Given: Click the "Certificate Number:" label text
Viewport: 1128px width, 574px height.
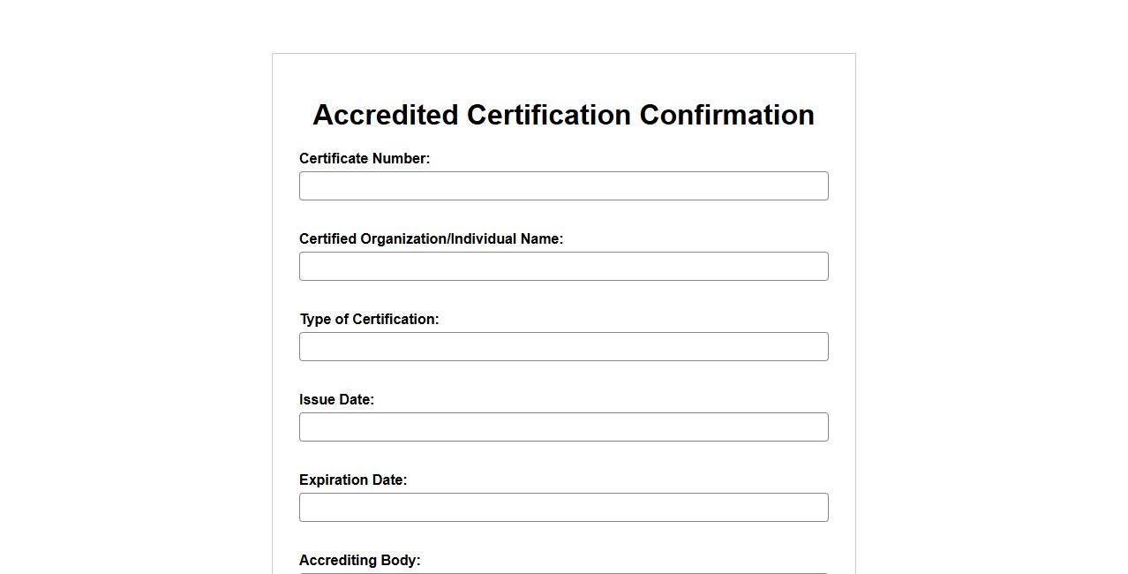Looking at the screenshot, I should tap(365, 159).
